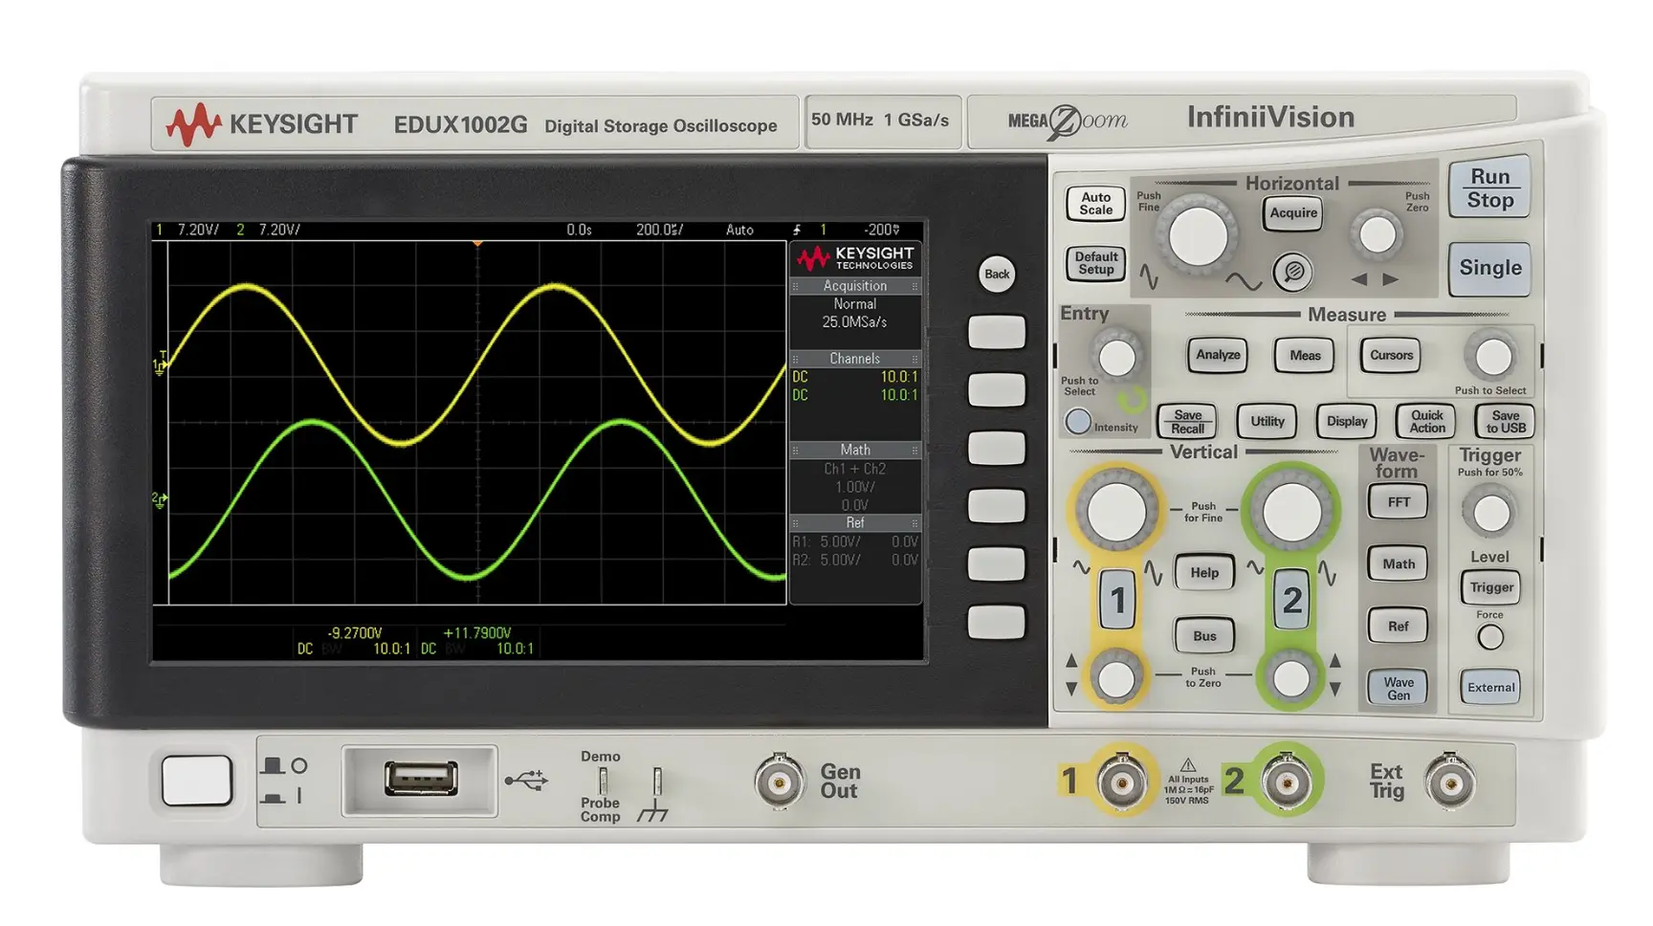This screenshot has height=926, width=1653.
Task: Click channel 1 vertical position knob
Action: 1116,679
